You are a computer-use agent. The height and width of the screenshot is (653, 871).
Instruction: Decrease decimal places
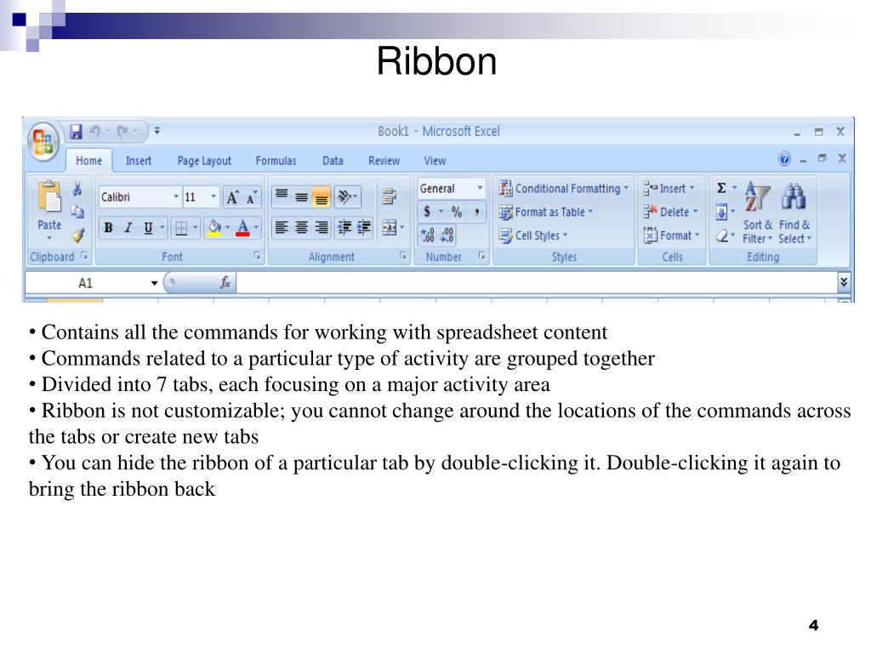447,235
